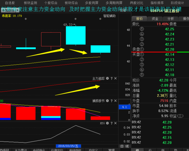The width and height of the screenshot is (189, 151).
Task: Click the 委比 value 19.40%
Action: pos(163,24)
